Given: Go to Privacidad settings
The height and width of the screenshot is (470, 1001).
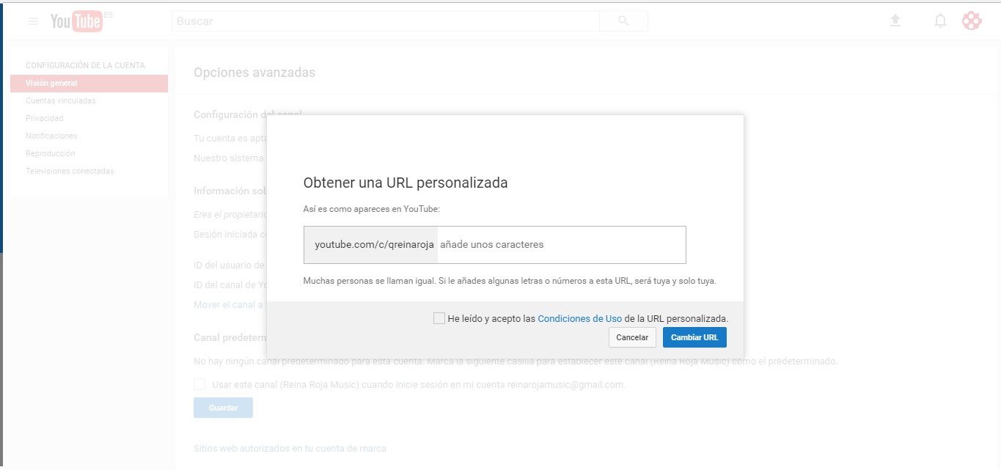Looking at the screenshot, I should (x=45, y=118).
